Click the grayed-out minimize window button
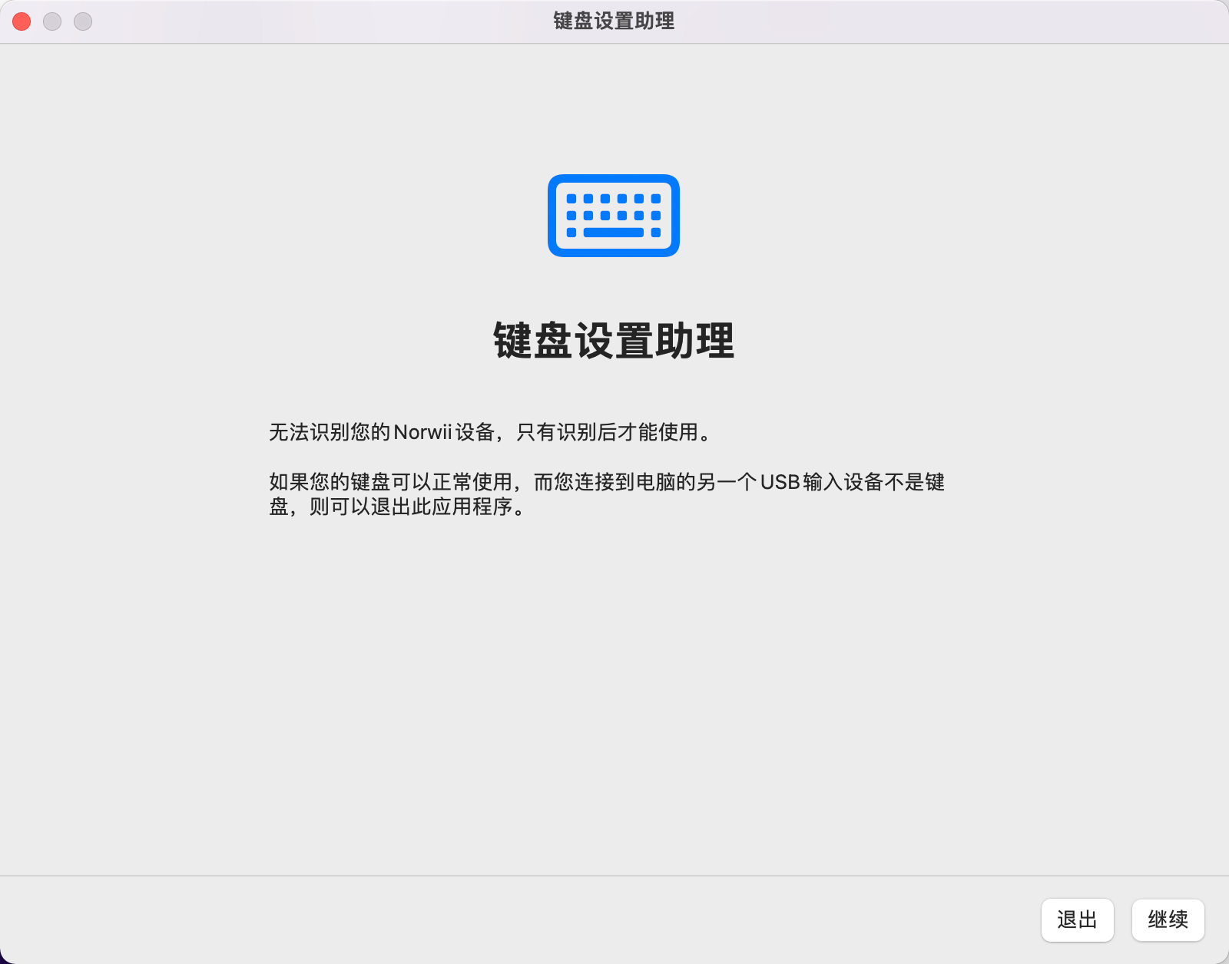The width and height of the screenshot is (1229, 964). [52, 21]
